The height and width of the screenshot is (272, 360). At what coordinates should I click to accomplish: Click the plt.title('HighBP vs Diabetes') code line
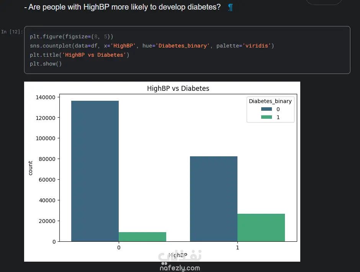(79, 55)
